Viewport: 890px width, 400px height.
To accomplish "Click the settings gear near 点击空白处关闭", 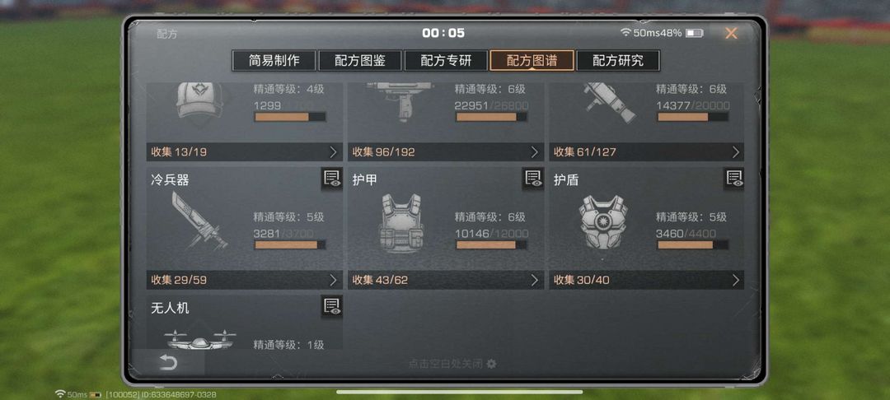I will pos(491,364).
